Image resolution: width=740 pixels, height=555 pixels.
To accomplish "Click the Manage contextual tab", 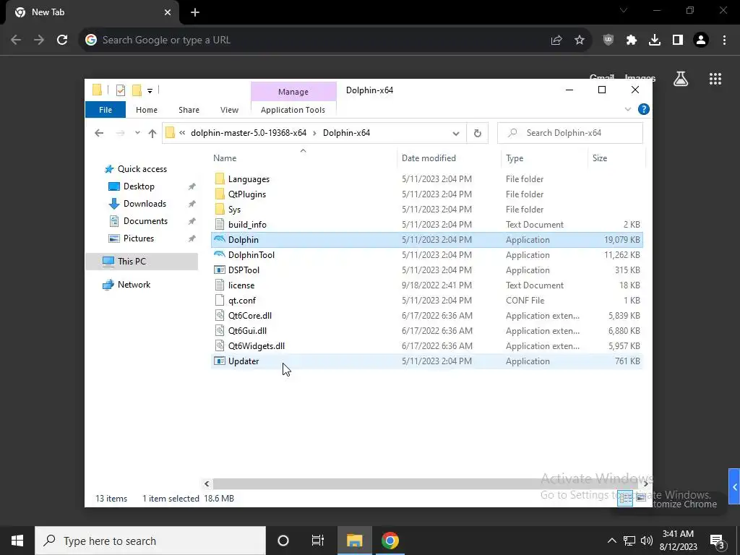I will click(x=293, y=92).
